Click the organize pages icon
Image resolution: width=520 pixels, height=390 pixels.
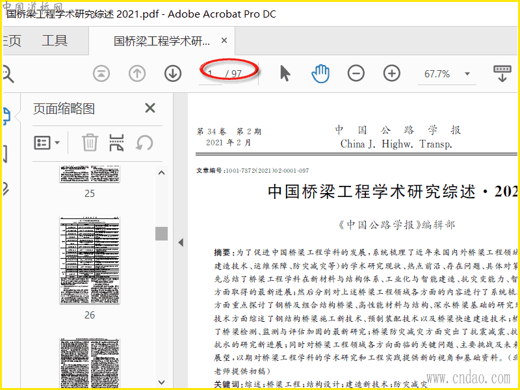click(116, 142)
